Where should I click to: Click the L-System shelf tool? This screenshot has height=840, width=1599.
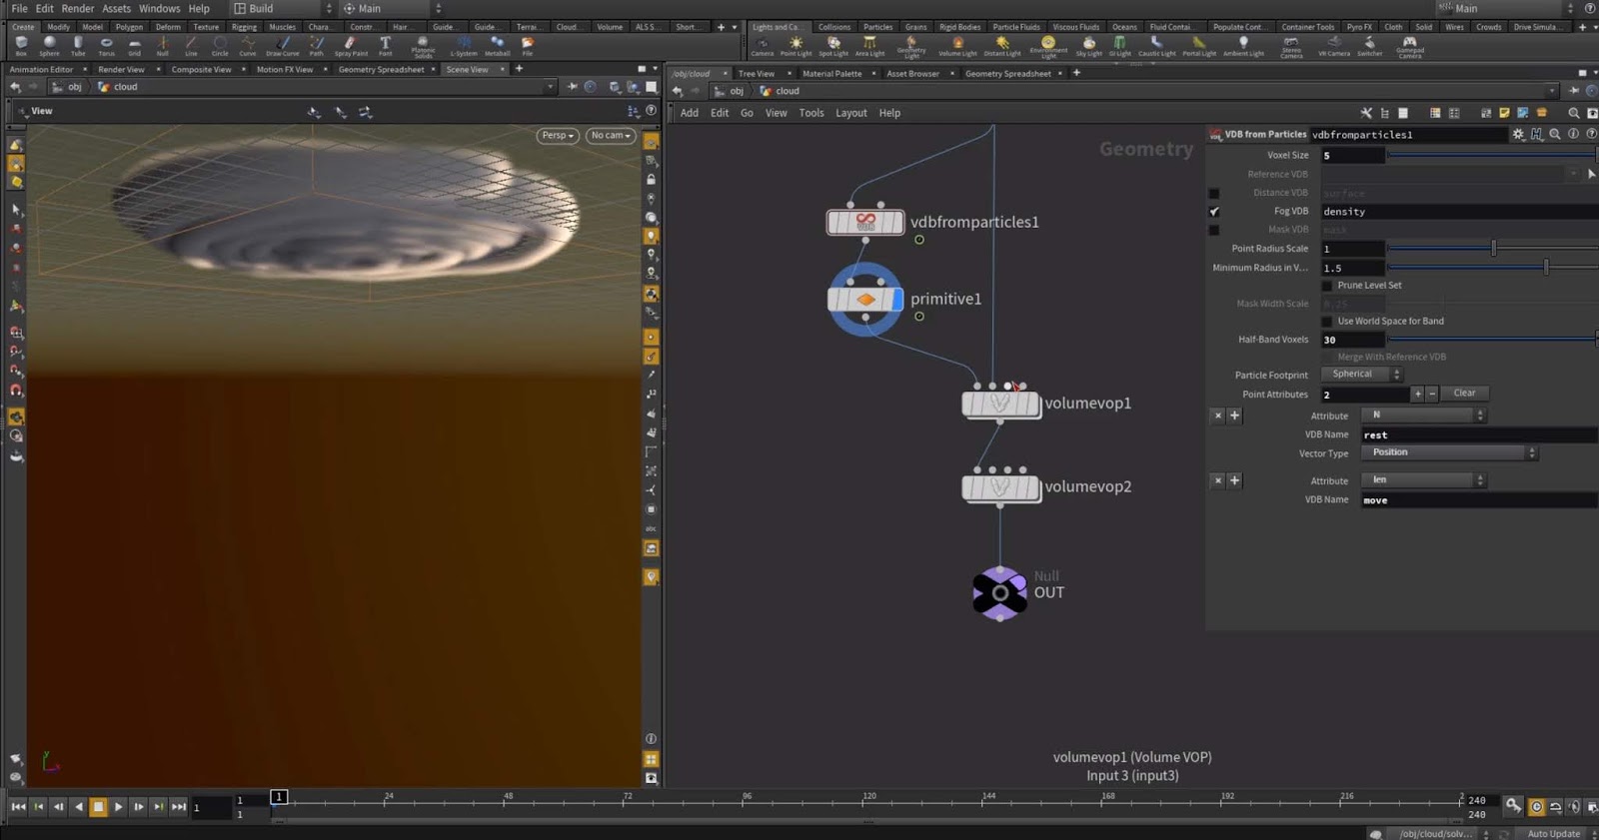(463, 44)
